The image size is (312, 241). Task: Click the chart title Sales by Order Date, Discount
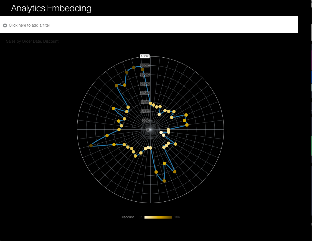[x=32, y=41]
